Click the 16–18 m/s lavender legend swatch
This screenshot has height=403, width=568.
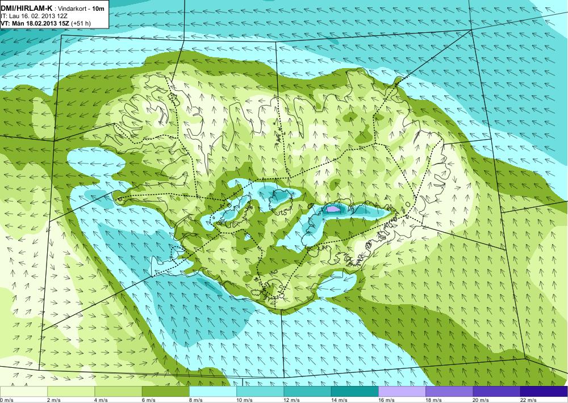click(402, 392)
